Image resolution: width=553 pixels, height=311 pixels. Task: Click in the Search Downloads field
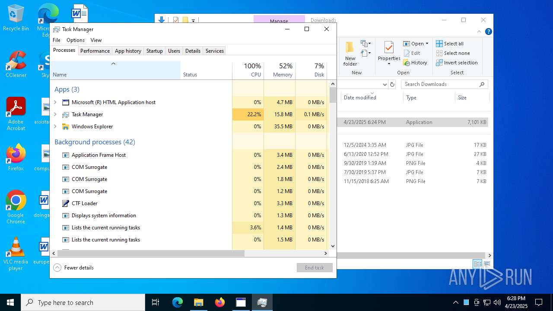(x=444, y=84)
